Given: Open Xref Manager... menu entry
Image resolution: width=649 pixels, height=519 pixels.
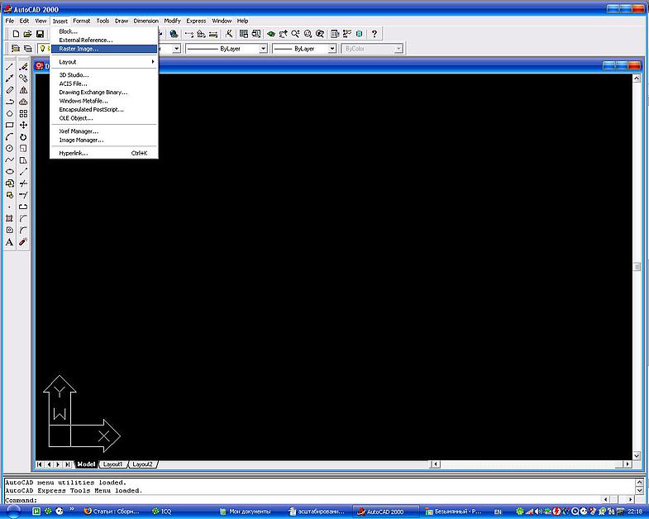Looking at the screenshot, I should (x=104, y=131).
